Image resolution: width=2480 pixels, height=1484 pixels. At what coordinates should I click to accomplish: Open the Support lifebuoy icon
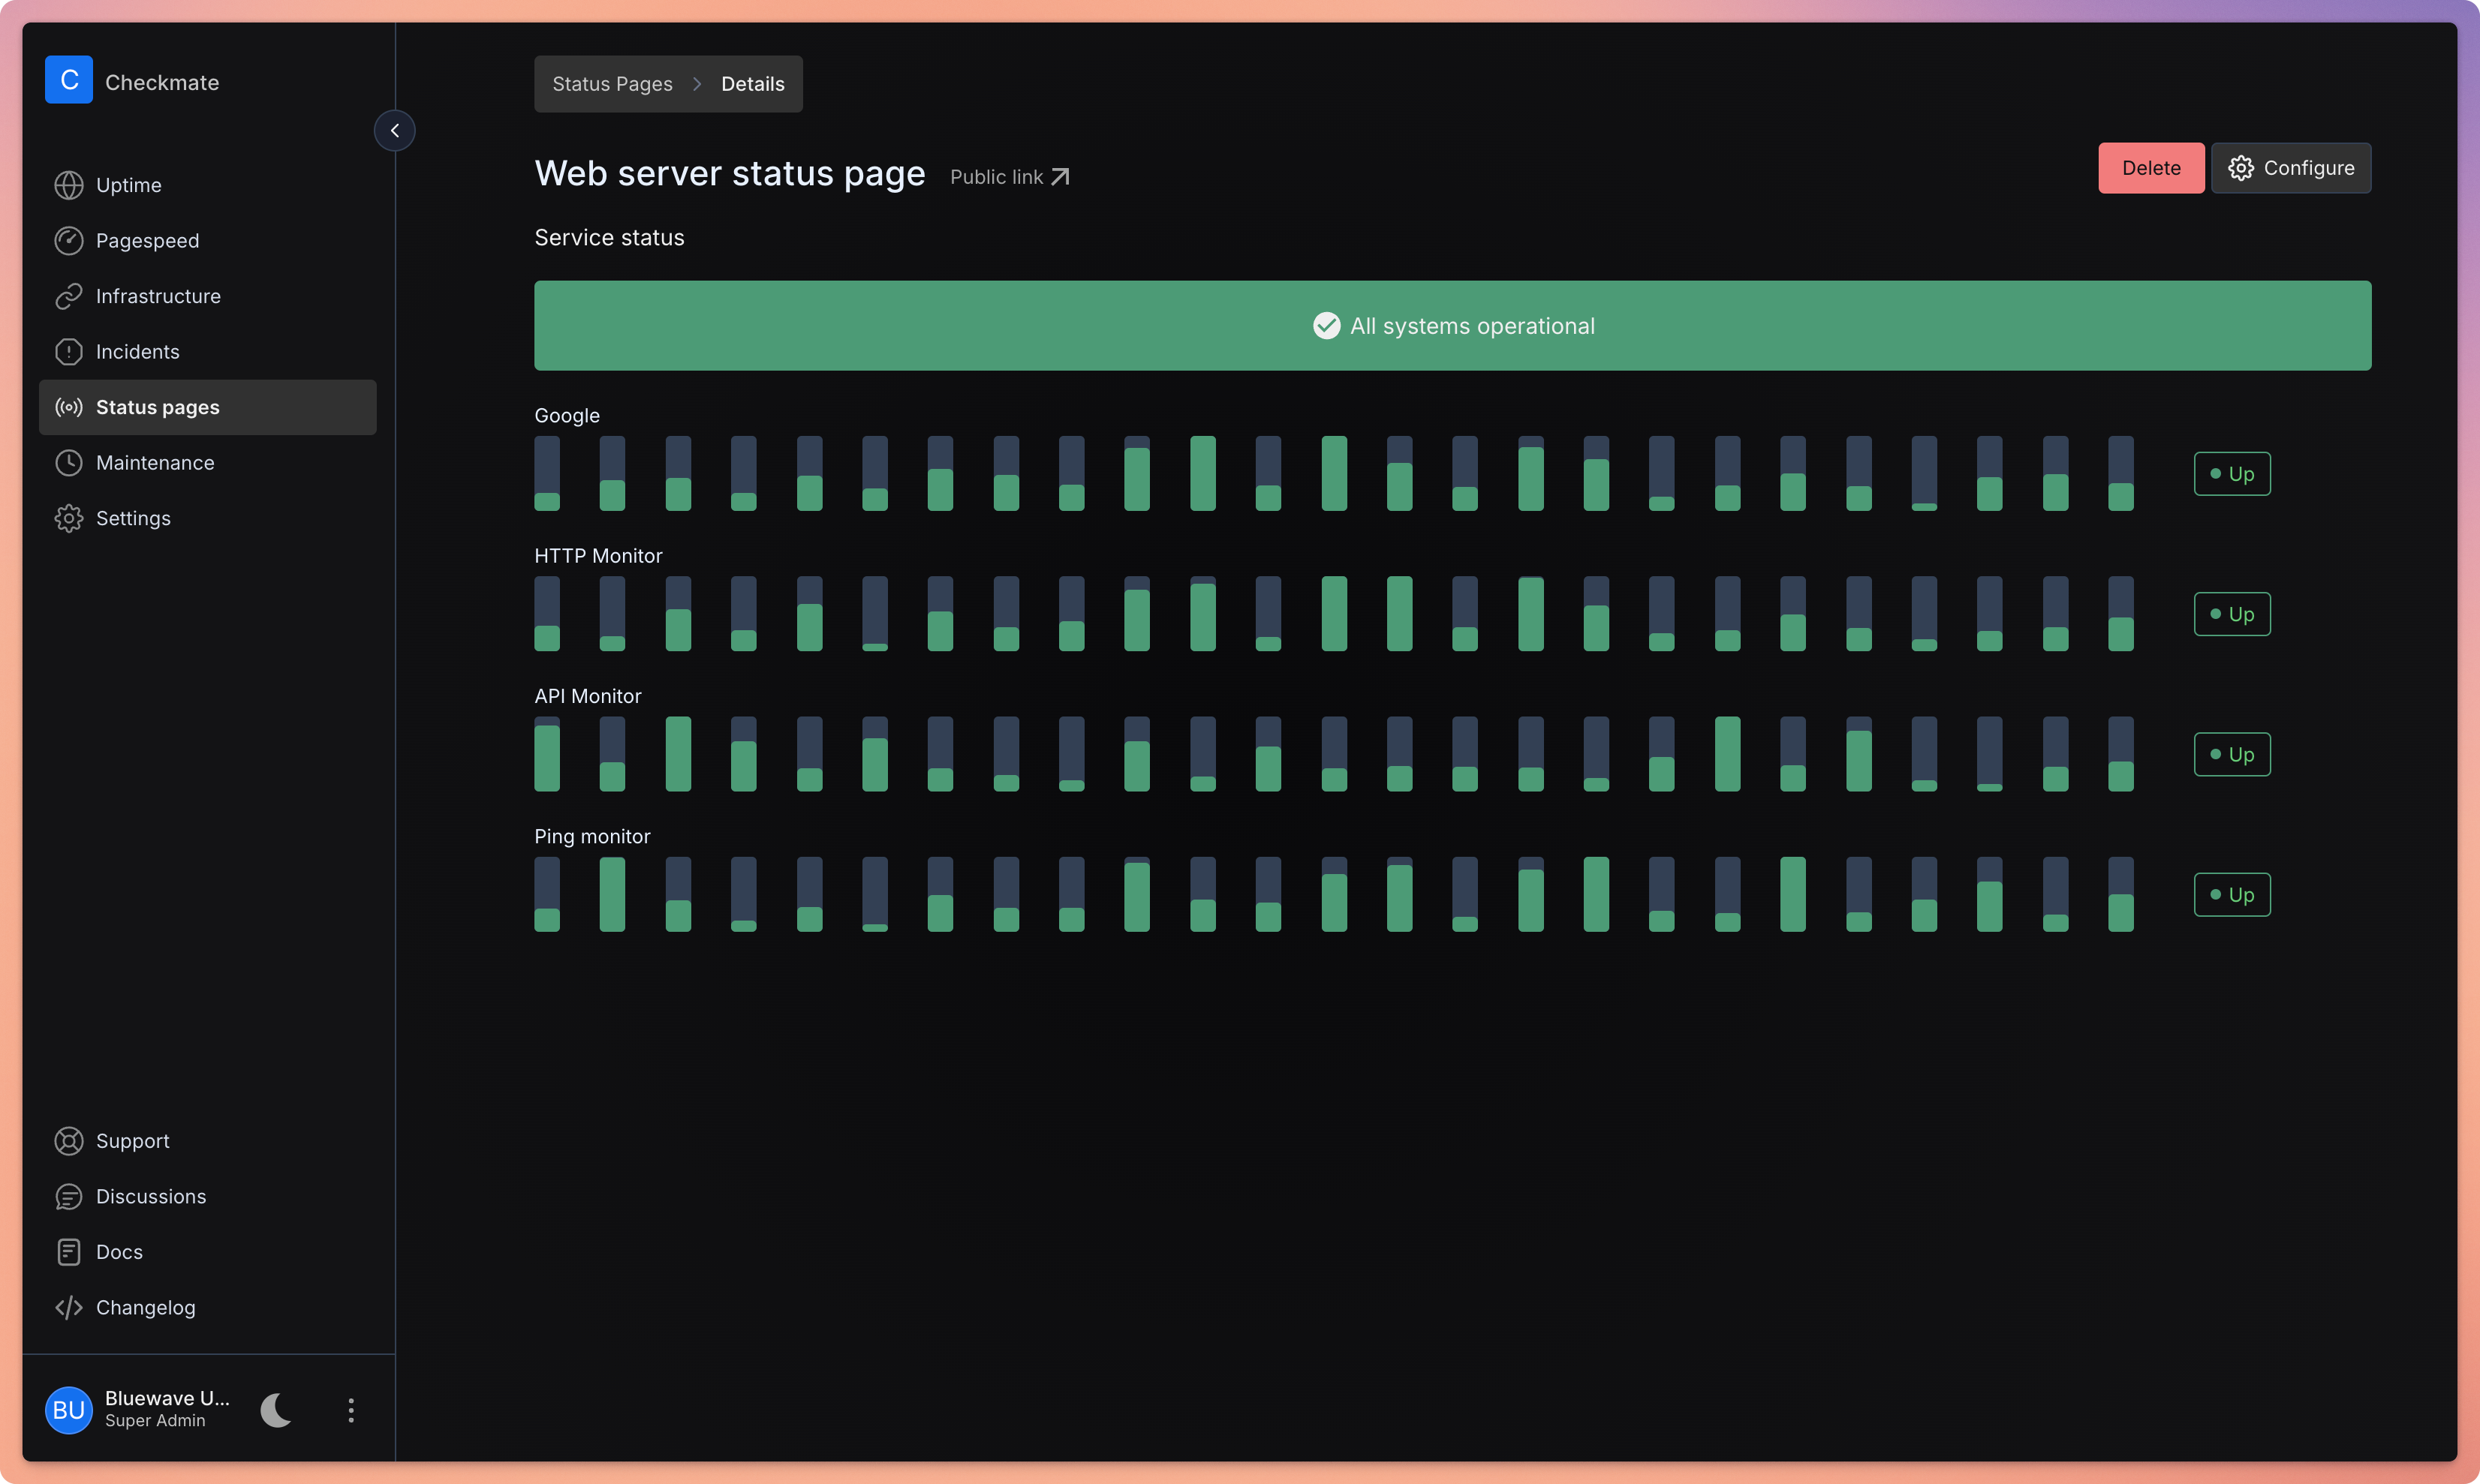coord(68,1141)
